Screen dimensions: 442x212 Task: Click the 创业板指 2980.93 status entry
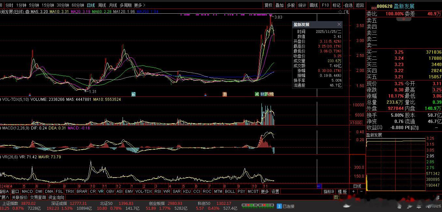166,203
